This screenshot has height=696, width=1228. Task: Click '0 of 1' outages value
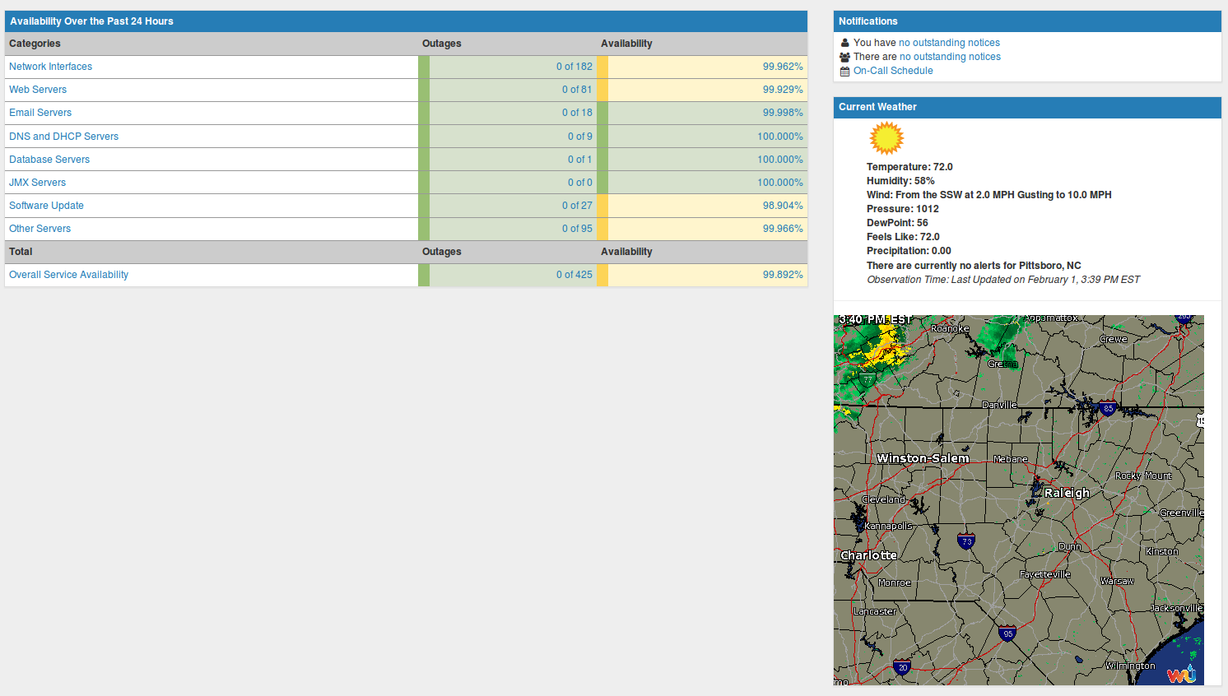click(579, 160)
